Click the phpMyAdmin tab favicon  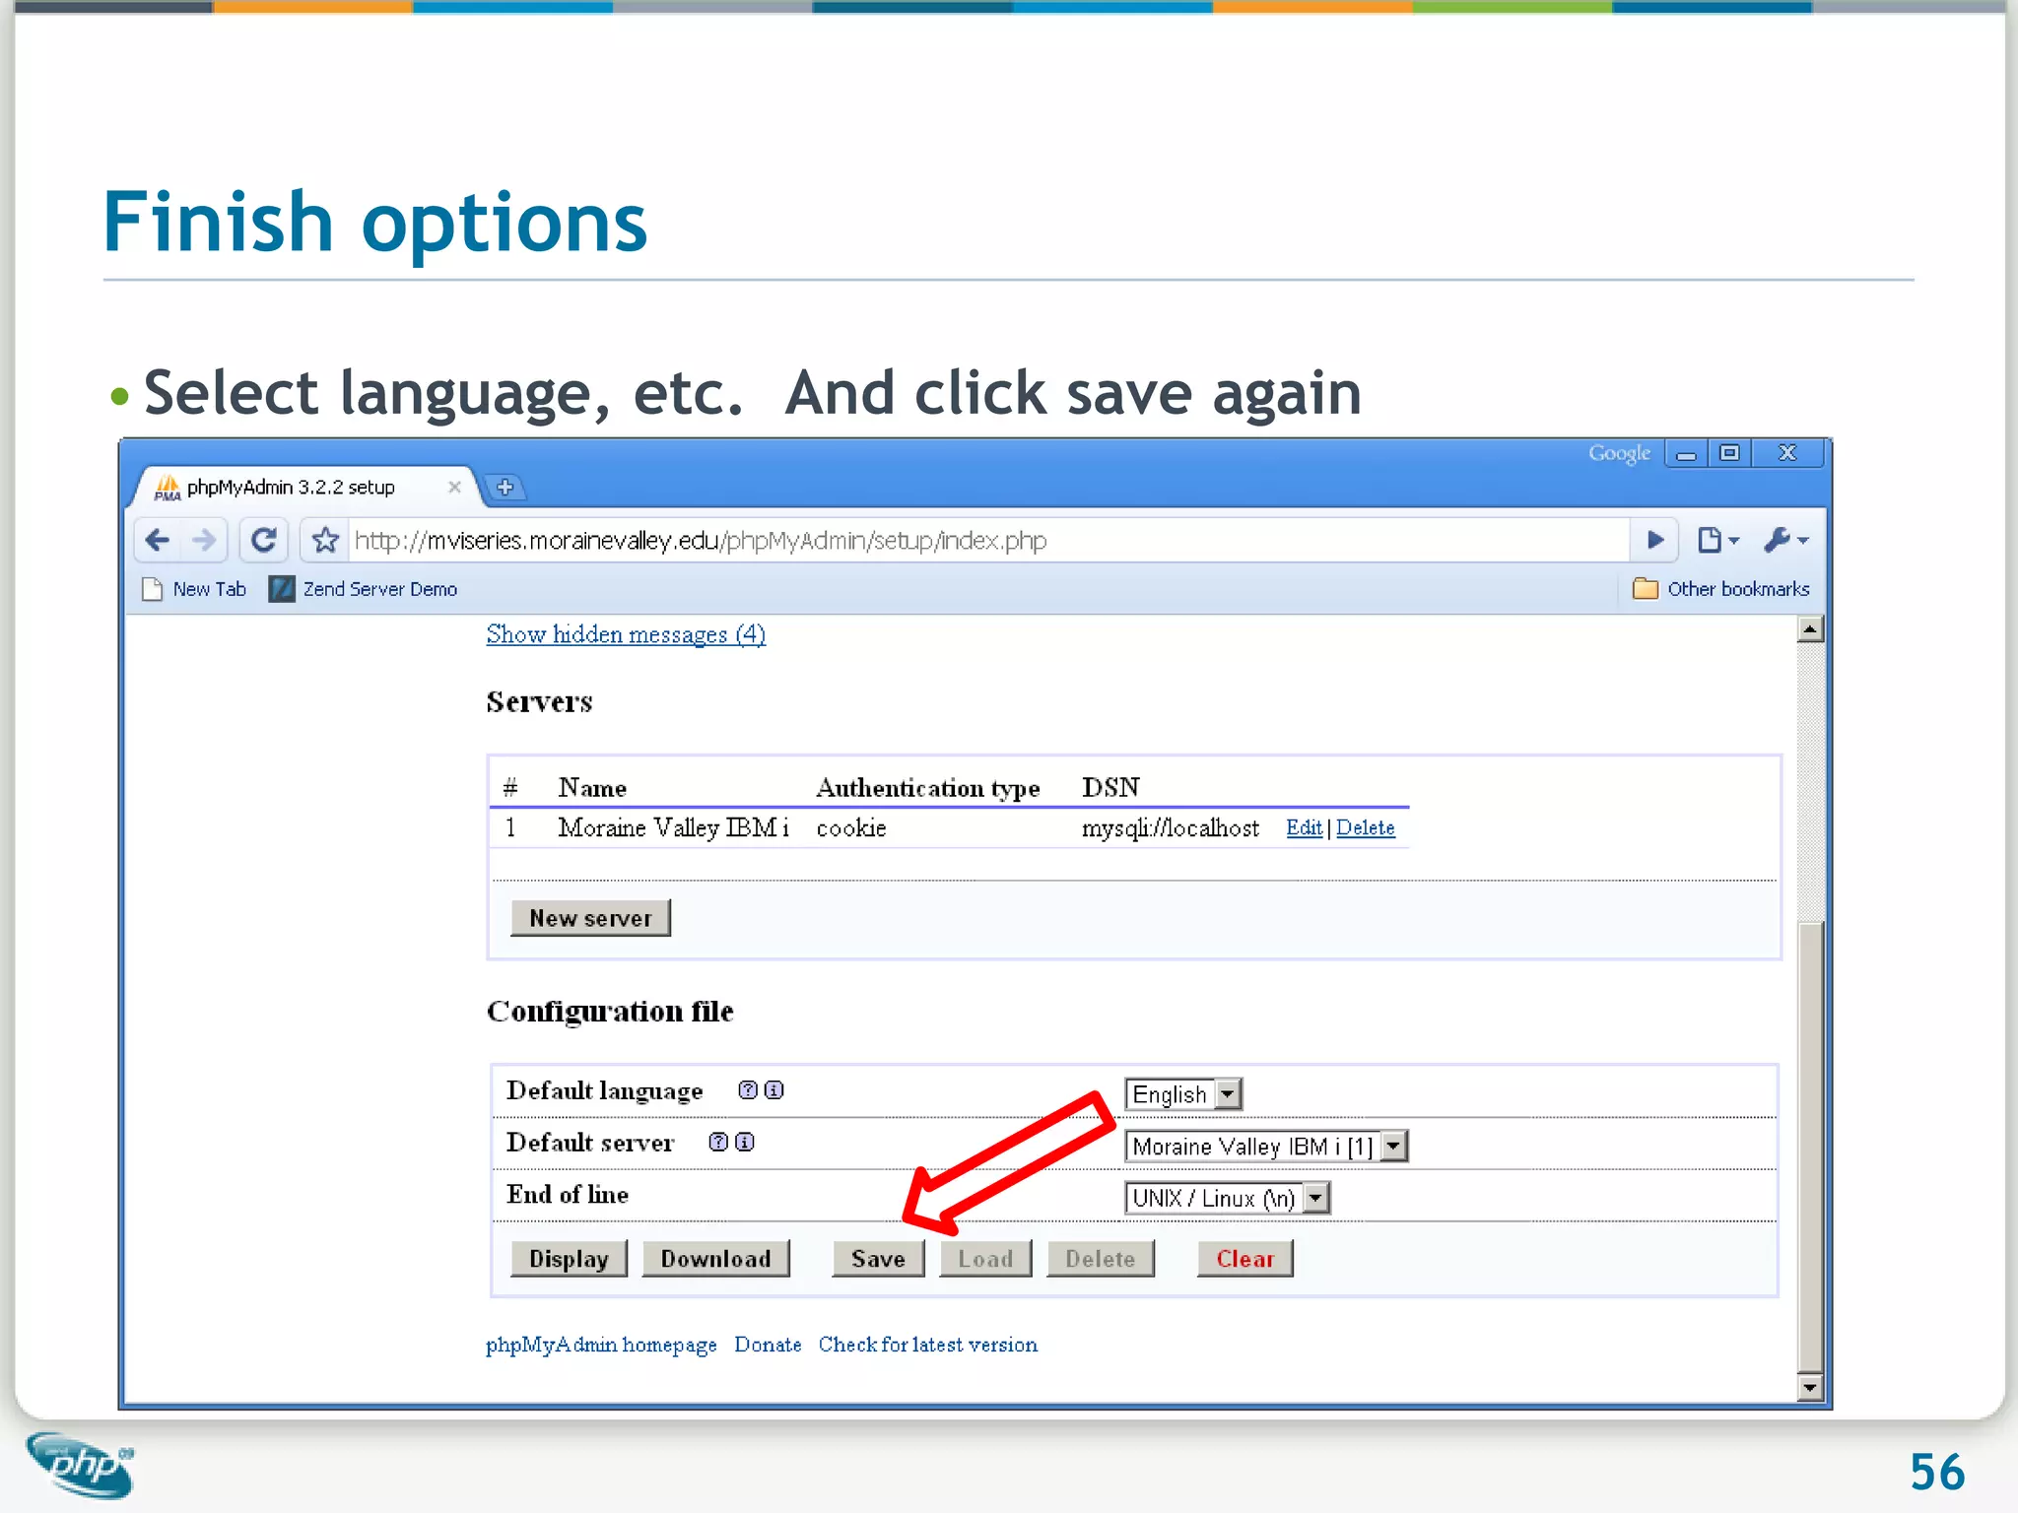point(168,487)
